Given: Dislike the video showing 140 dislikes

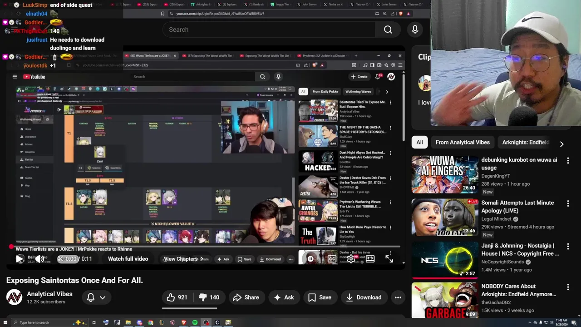Looking at the screenshot, I should coord(209,297).
